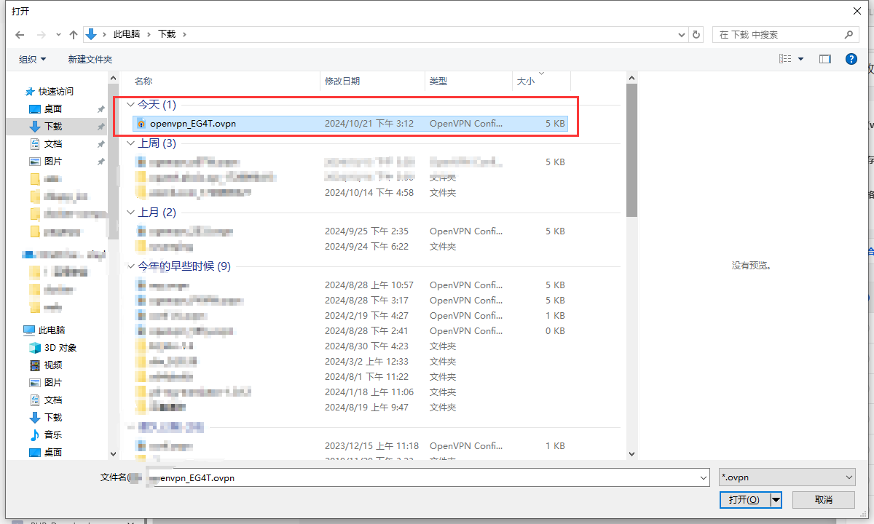Click the 取消 button
This screenshot has width=874, height=524.
823,499
